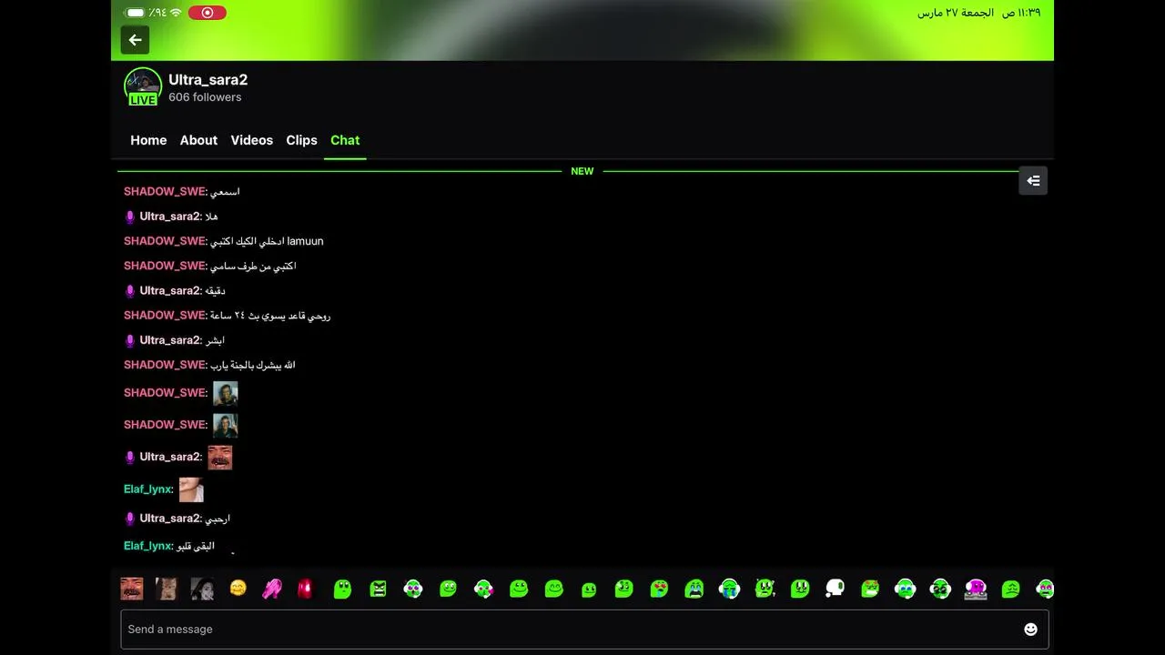Focus the Send a message field
The image size is (1165, 655).
tap(584, 629)
